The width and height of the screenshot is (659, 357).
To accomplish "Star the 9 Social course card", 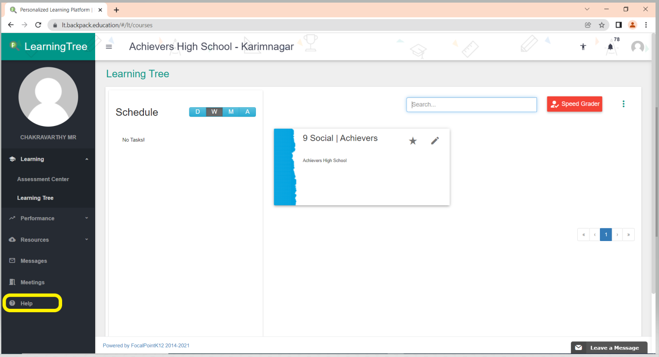I will (413, 141).
